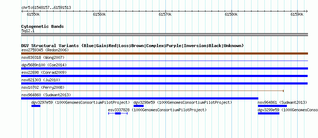318x138 pixels.
Task: Click the 61590k ruler tick label
Action: pyautogui.click(x=297, y=14)
